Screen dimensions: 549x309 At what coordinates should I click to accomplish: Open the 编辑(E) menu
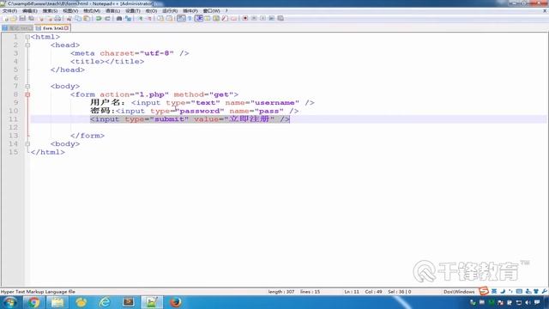(30, 11)
